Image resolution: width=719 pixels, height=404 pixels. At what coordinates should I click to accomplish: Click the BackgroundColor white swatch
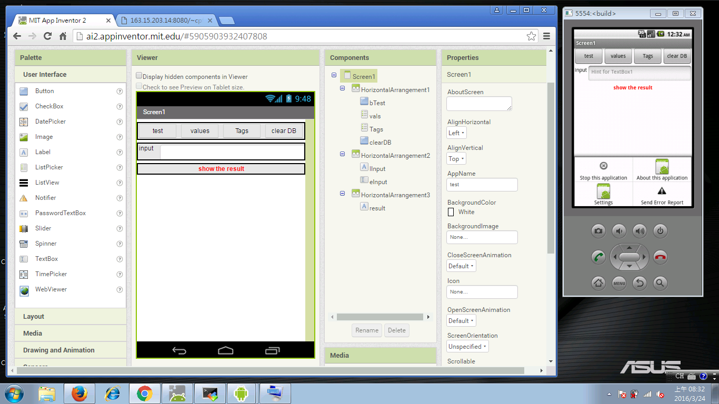tap(451, 212)
